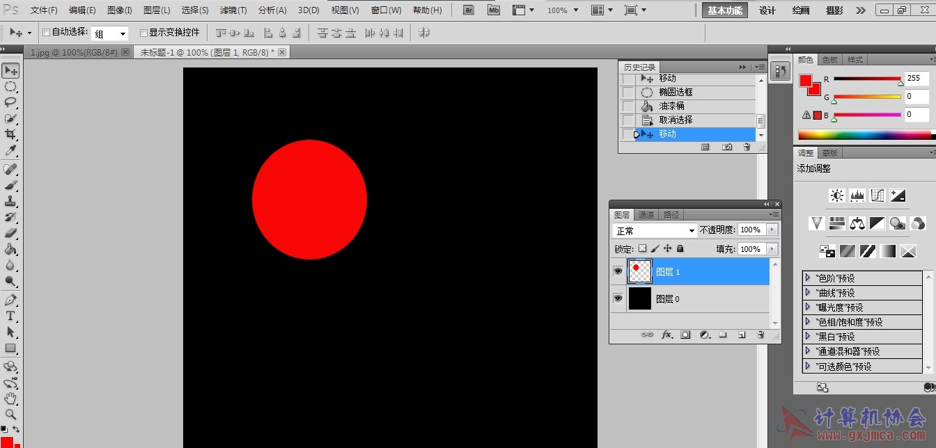Select the Lasso tool
Image resolution: width=936 pixels, height=448 pixels.
tap(10, 102)
